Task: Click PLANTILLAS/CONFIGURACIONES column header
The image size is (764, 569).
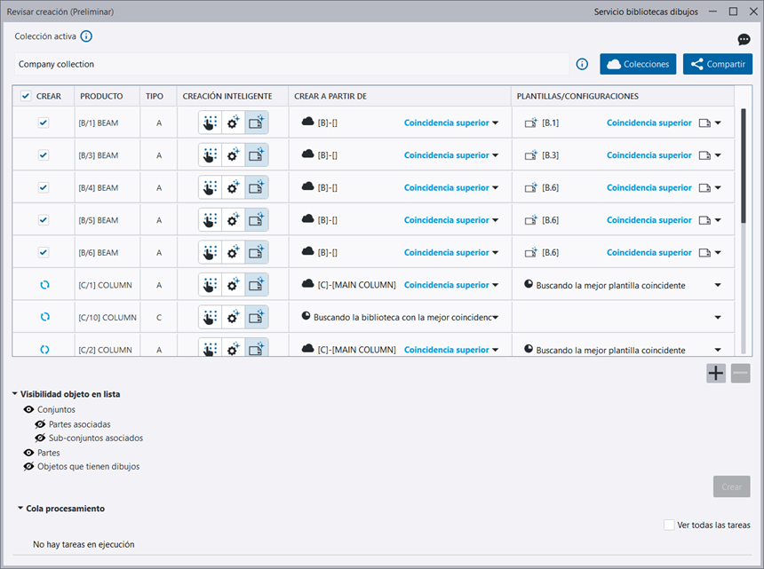Action: (577, 96)
